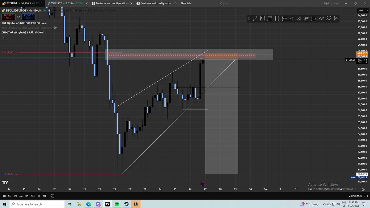Open the notification center icon
The width and height of the screenshot is (370, 208).
[364, 204]
